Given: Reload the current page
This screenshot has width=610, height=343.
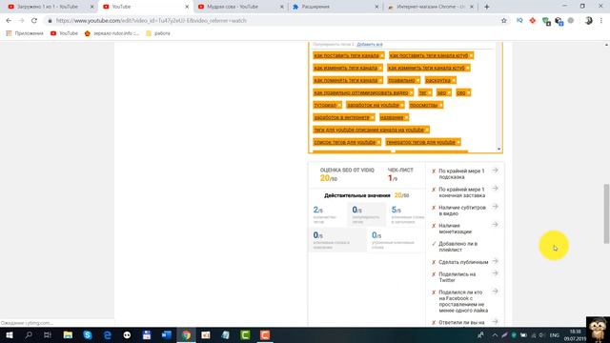Looking at the screenshot, I should pyautogui.click(x=34, y=21).
